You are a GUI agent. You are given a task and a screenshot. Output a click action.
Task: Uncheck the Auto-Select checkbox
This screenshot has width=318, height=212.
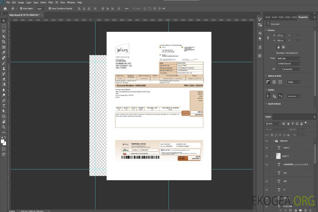point(21,9)
